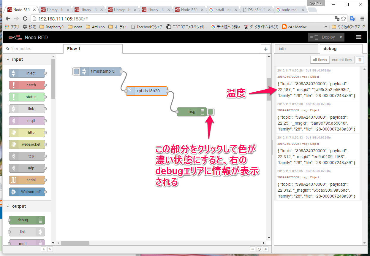The image size is (370, 256).
Task: Select the timestamp inject node on canvas
Action: [x=101, y=71]
